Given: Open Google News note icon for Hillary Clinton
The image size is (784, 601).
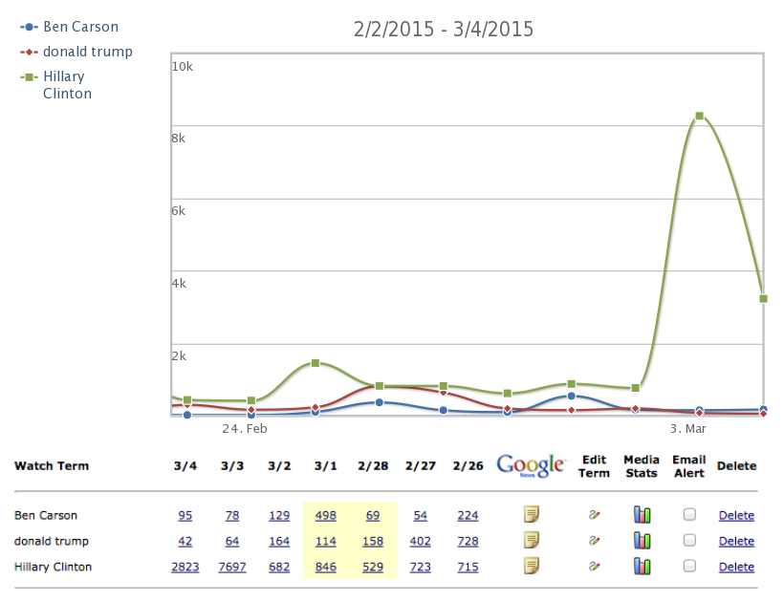Looking at the screenshot, I should click(x=531, y=567).
